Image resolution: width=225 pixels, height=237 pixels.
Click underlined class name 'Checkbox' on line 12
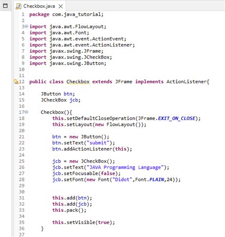[78, 82]
